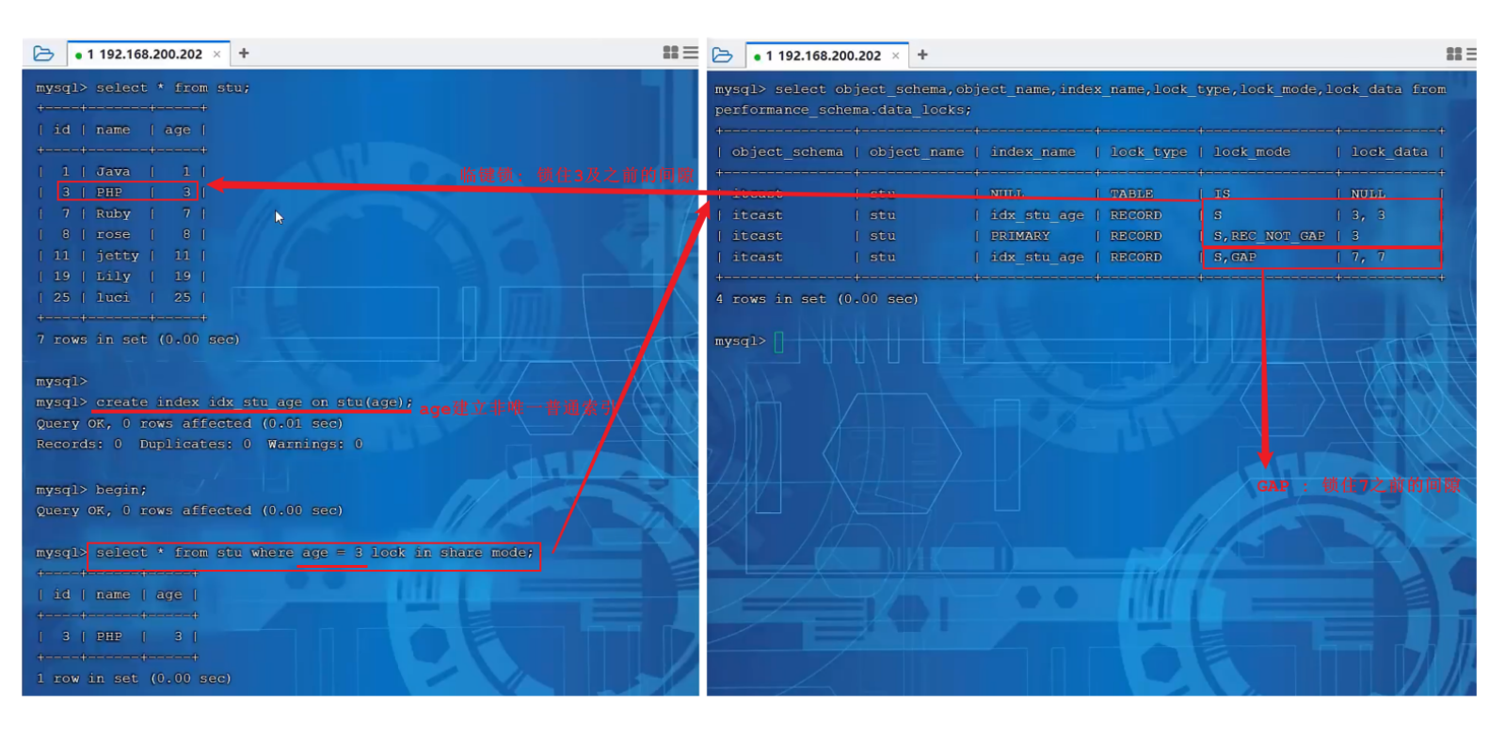Click the 'PRIMARY' index name cell
Screen dimensions: 1505x738
click(x=1019, y=236)
